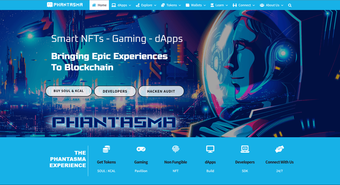Expand the Explore dropdown menu
Image resolution: width=340 pixels, height=185 pixels.
click(146, 5)
